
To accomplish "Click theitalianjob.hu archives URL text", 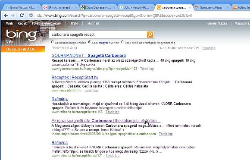I will click(103, 134).
